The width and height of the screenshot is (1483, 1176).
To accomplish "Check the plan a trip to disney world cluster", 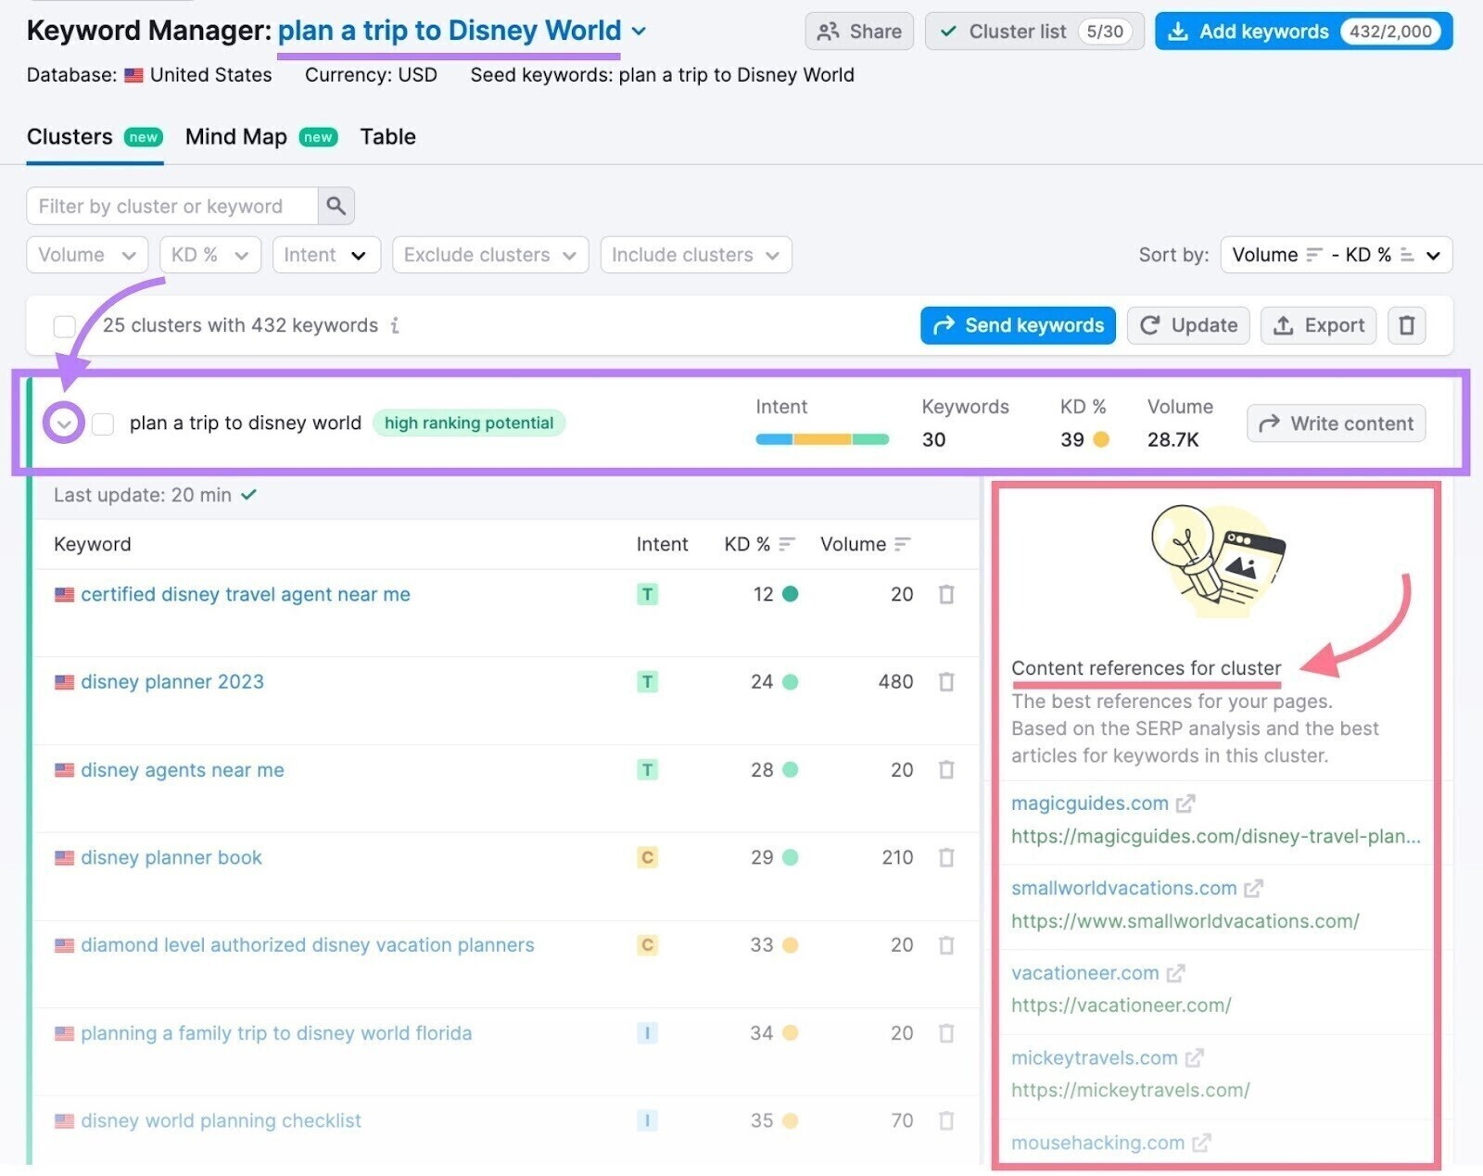I will [103, 424].
